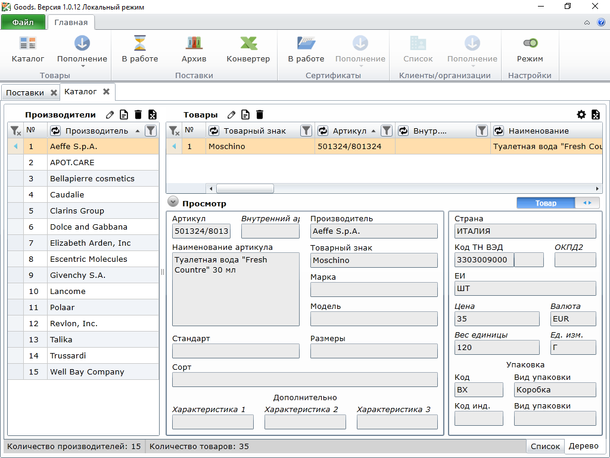Viewport: 610px width, 458px height.
Task: Select the Dolce and Gabbana manufacturer row
Action: (x=83, y=227)
